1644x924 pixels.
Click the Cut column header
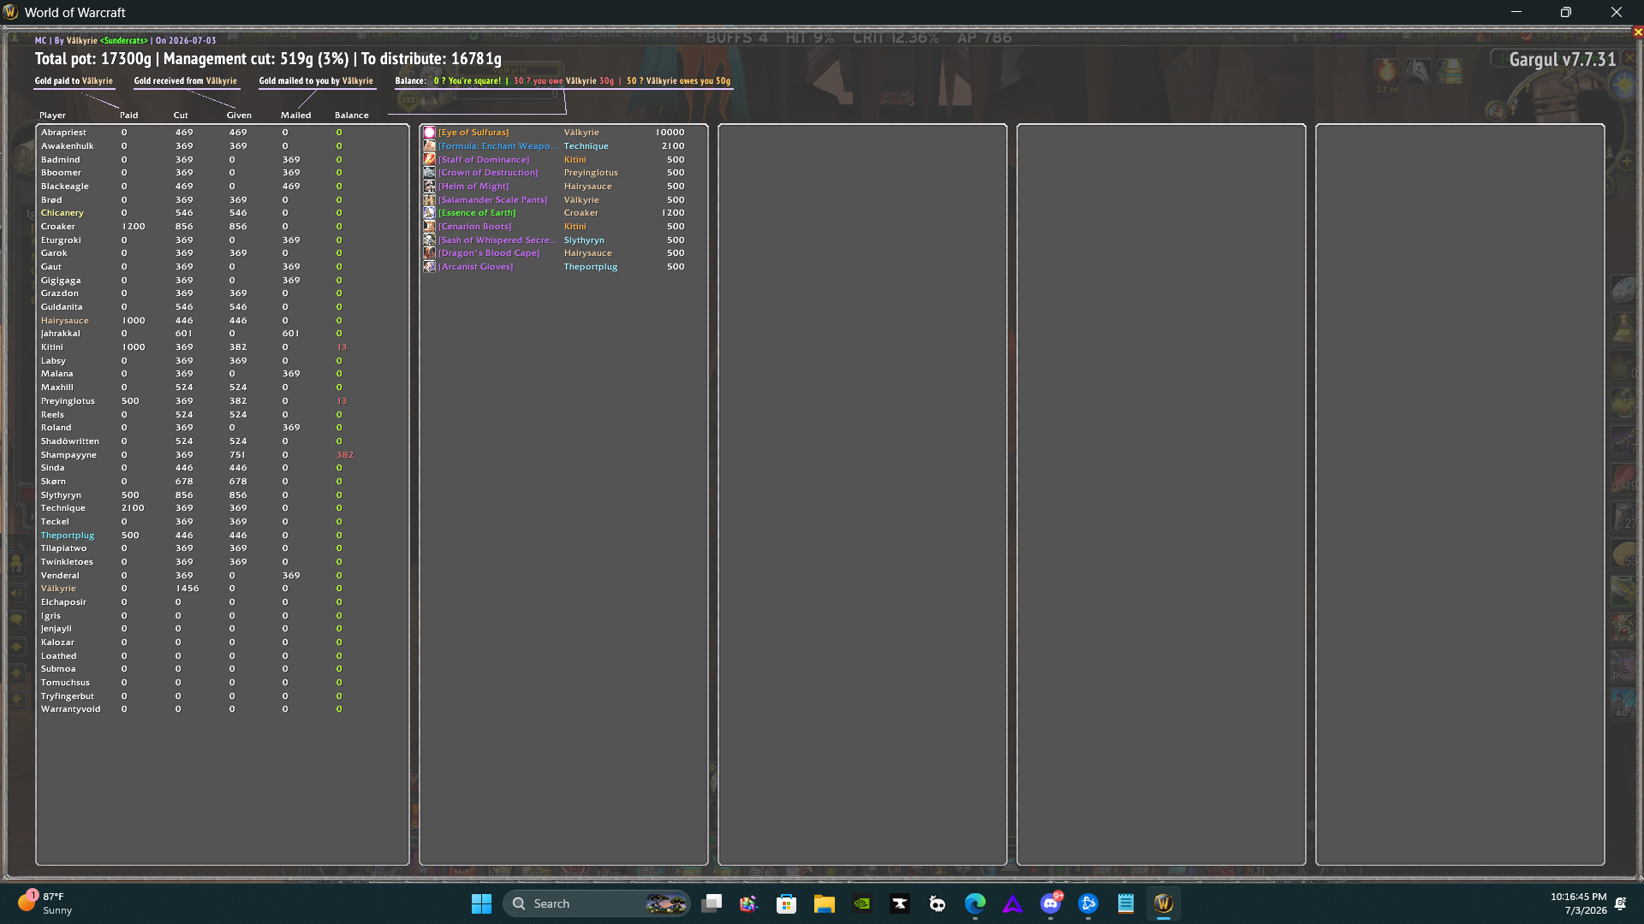pos(181,115)
